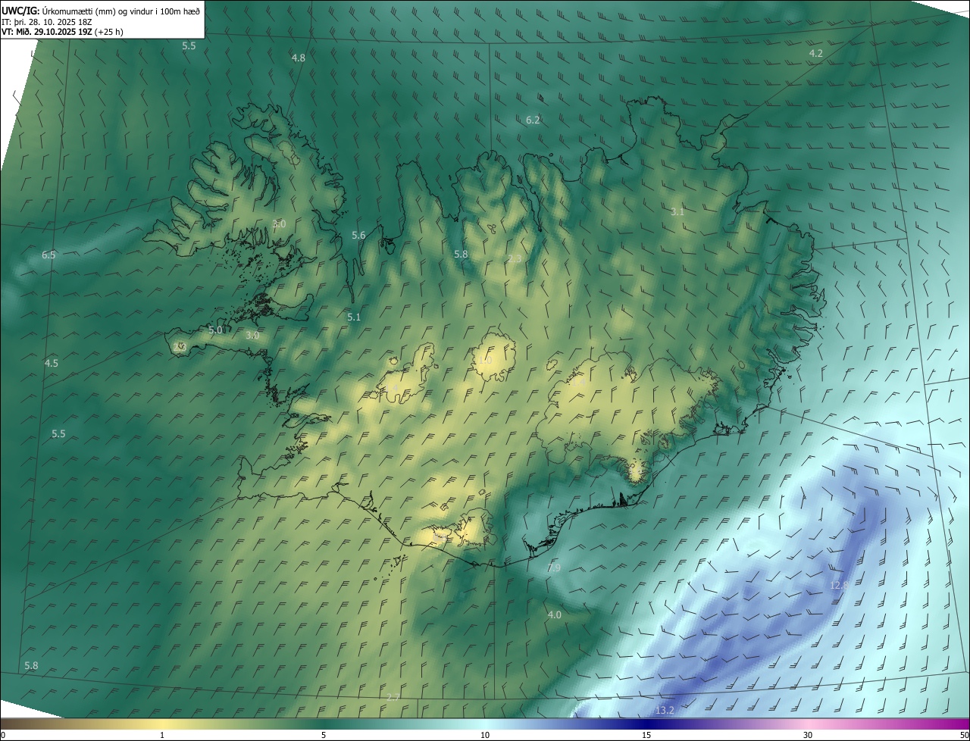Click the 4.8 value label on map
The width and height of the screenshot is (970, 741).
click(299, 58)
